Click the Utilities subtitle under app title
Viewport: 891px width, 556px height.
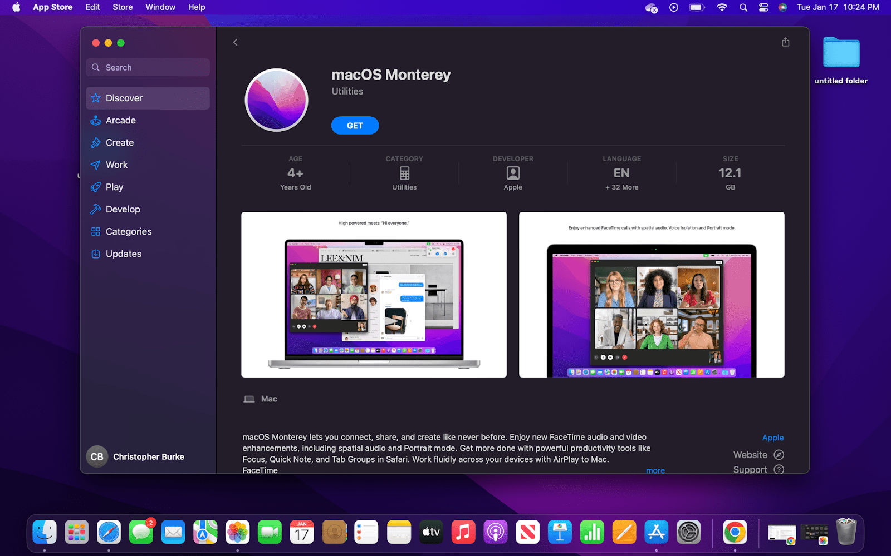(347, 91)
